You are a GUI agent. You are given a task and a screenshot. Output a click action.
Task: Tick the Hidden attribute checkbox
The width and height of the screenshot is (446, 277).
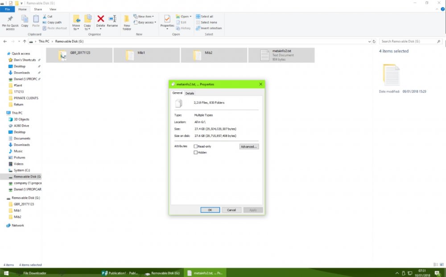click(x=195, y=153)
